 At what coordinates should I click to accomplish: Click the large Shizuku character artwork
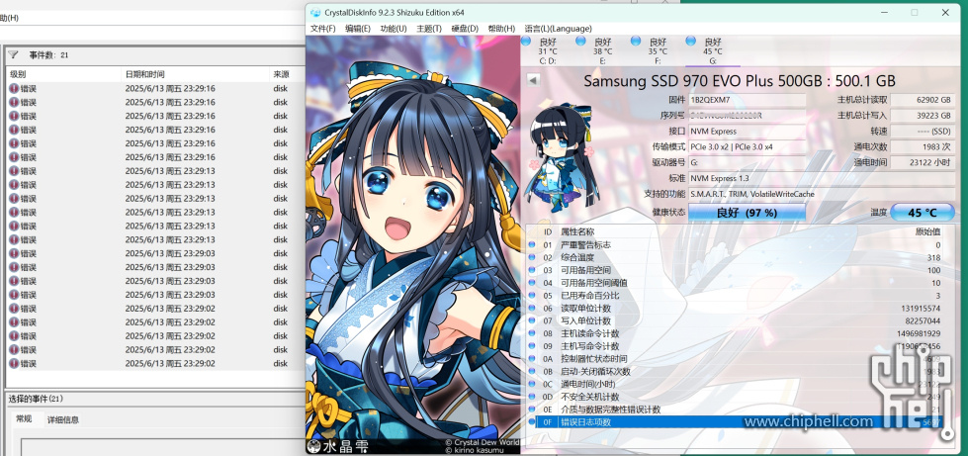pos(413,245)
